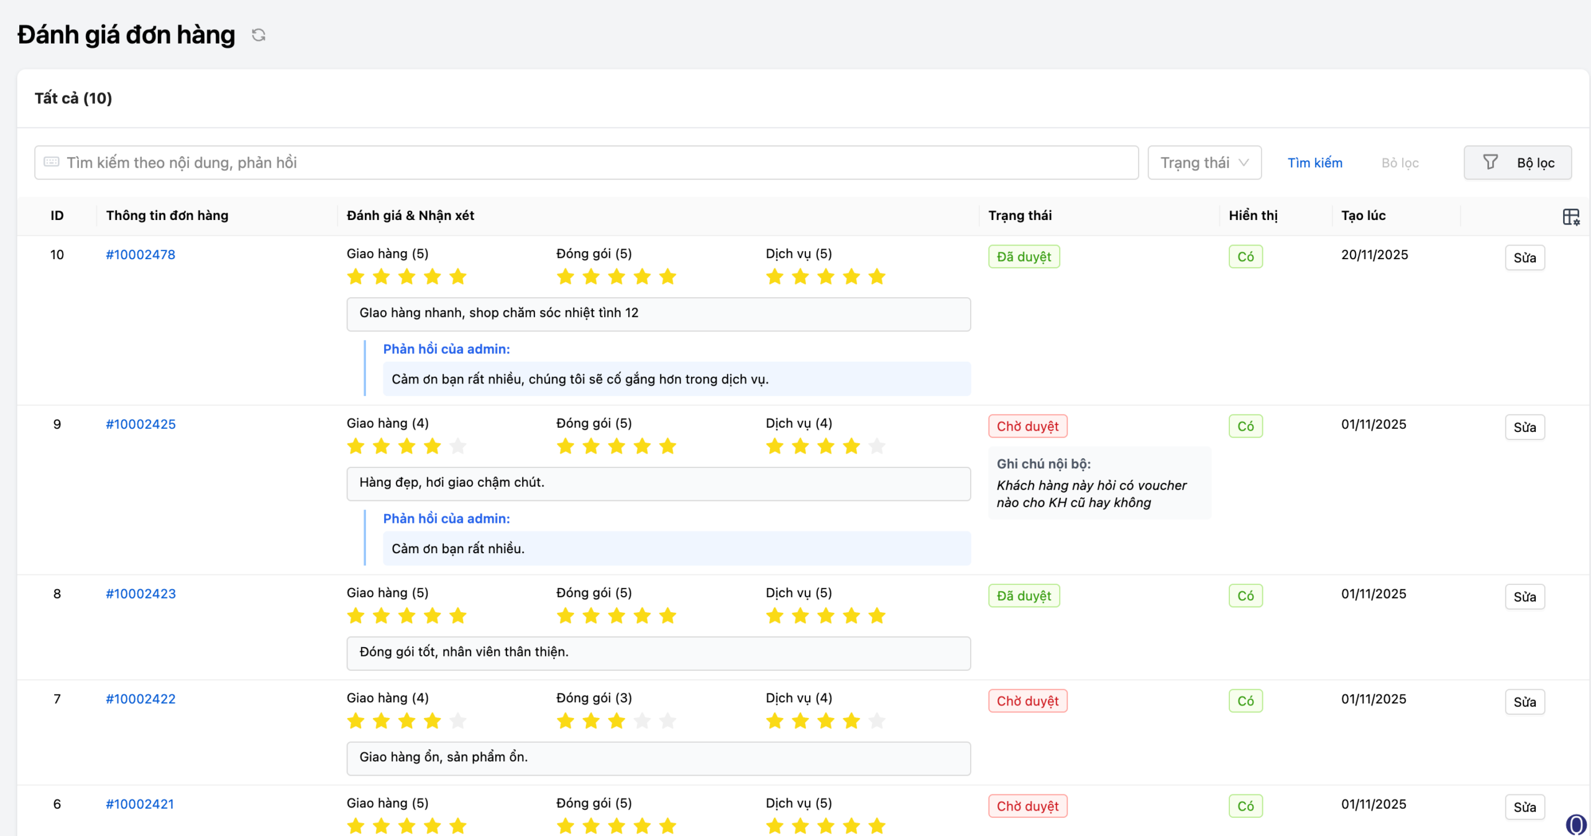Click Chờ duyệt status tag of order #10002425
Viewport: 1591px width, 836px height.
1027,426
